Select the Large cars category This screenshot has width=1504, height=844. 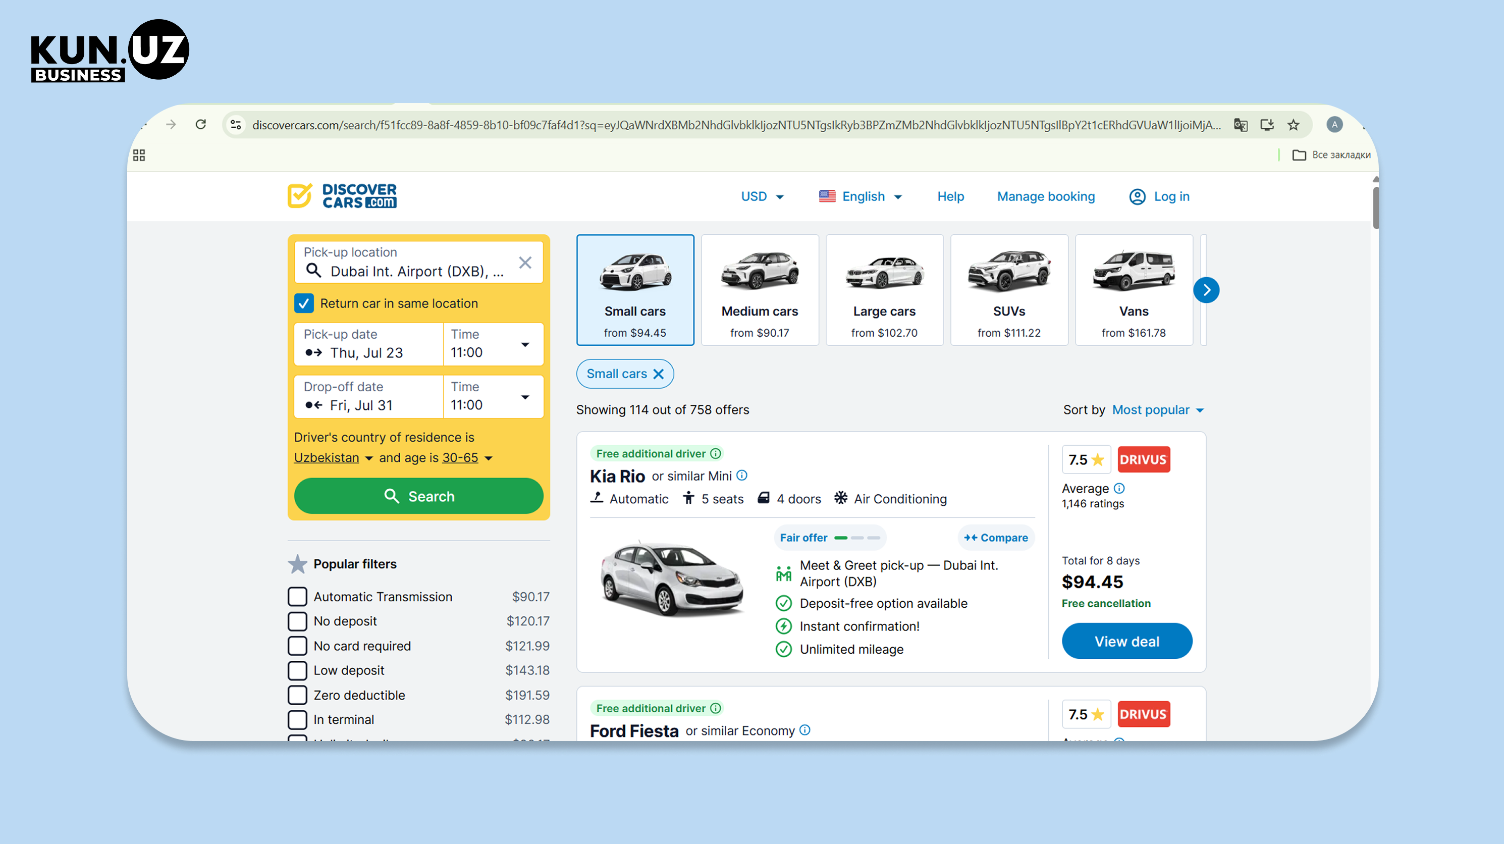(885, 290)
